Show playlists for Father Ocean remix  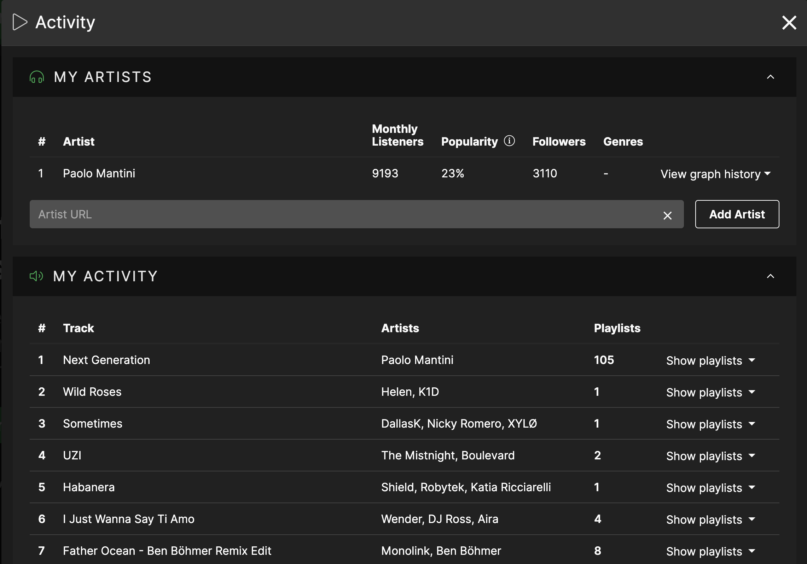(711, 551)
